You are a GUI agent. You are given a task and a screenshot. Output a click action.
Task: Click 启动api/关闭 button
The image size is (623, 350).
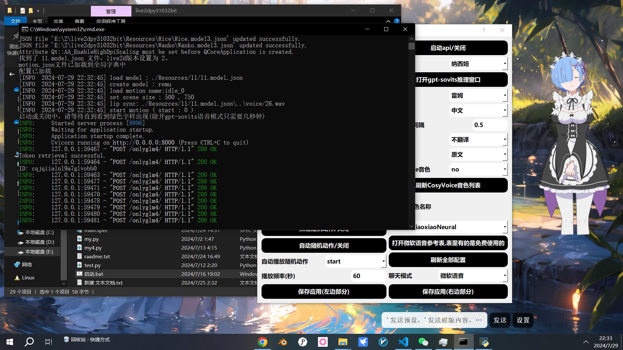461,48
